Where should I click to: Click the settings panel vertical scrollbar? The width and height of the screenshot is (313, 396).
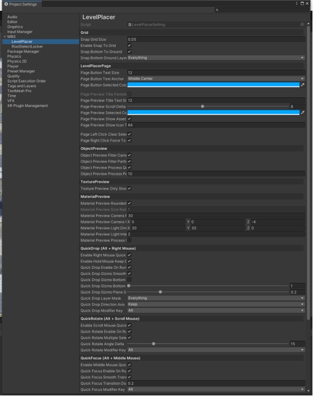[308, 173]
